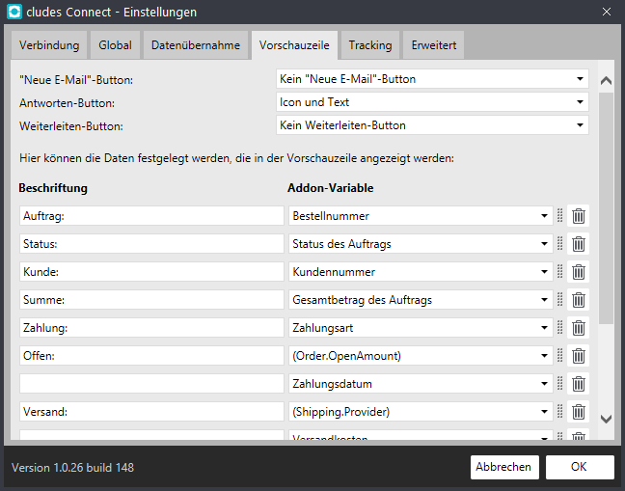Select the Vorschauzeile tab
625x491 pixels.
(x=294, y=45)
